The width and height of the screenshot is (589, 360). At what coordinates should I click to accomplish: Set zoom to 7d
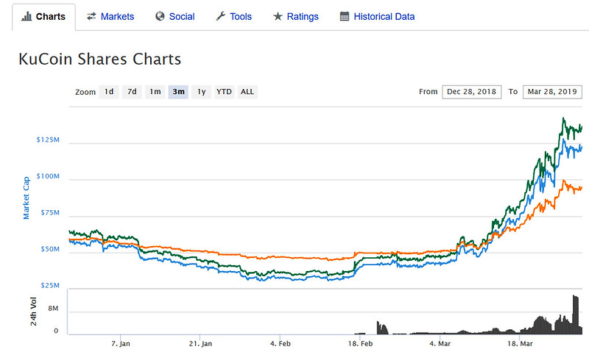pyautogui.click(x=132, y=92)
